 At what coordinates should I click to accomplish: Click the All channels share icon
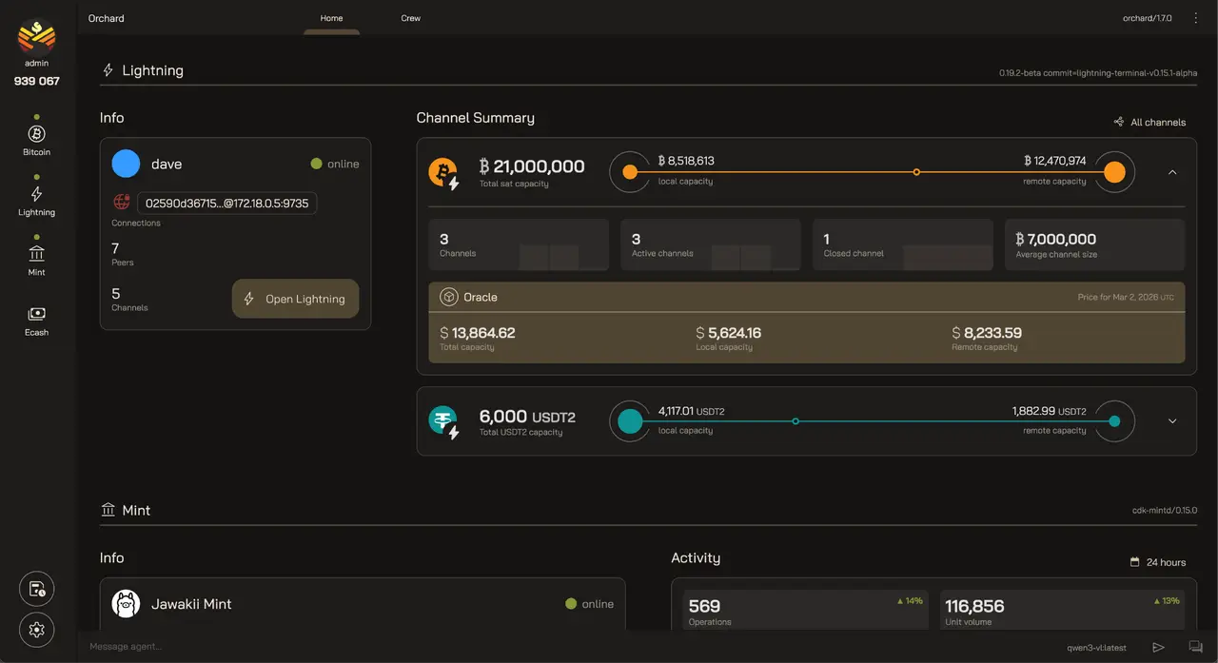point(1119,122)
